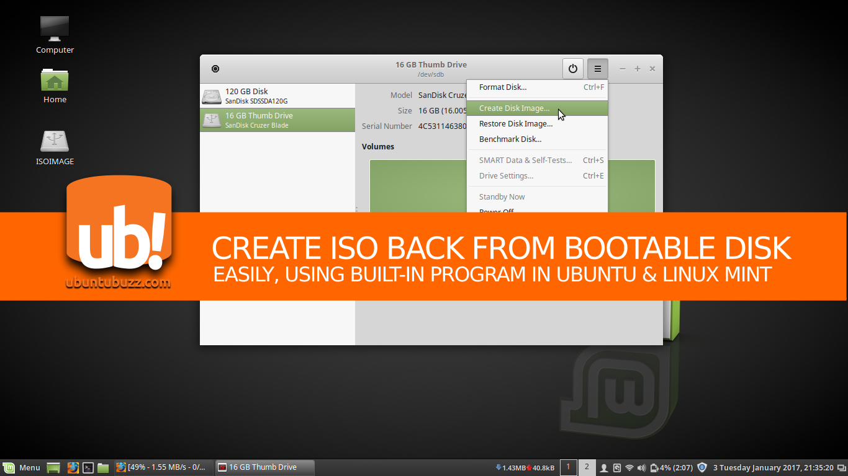Launch Terminal from the panel launcher
Image resolution: width=848 pixels, height=476 pixels.
click(x=89, y=468)
